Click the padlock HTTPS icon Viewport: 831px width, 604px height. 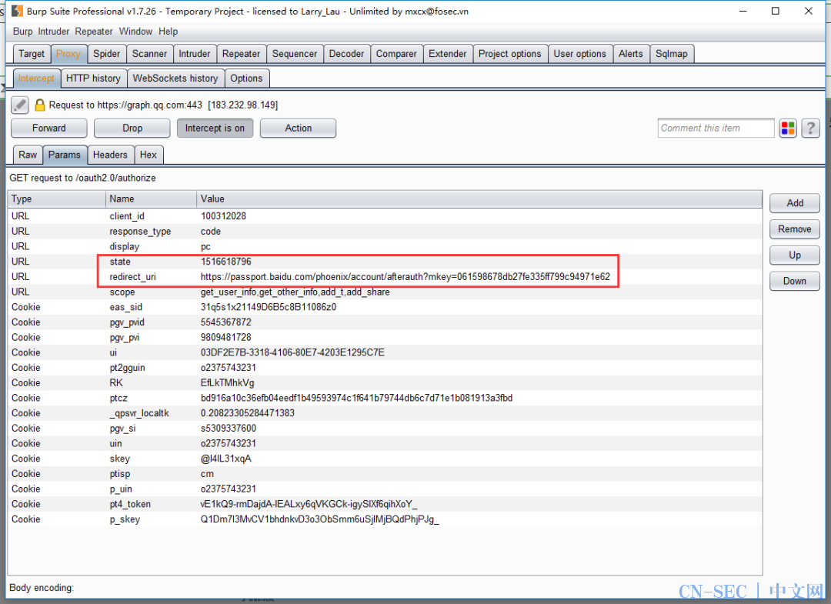click(x=40, y=105)
